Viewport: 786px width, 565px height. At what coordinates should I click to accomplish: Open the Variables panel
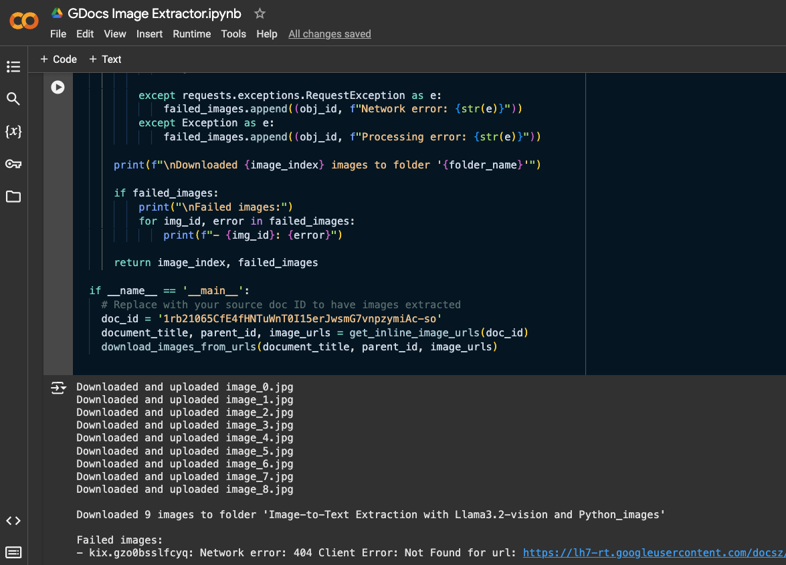click(13, 132)
